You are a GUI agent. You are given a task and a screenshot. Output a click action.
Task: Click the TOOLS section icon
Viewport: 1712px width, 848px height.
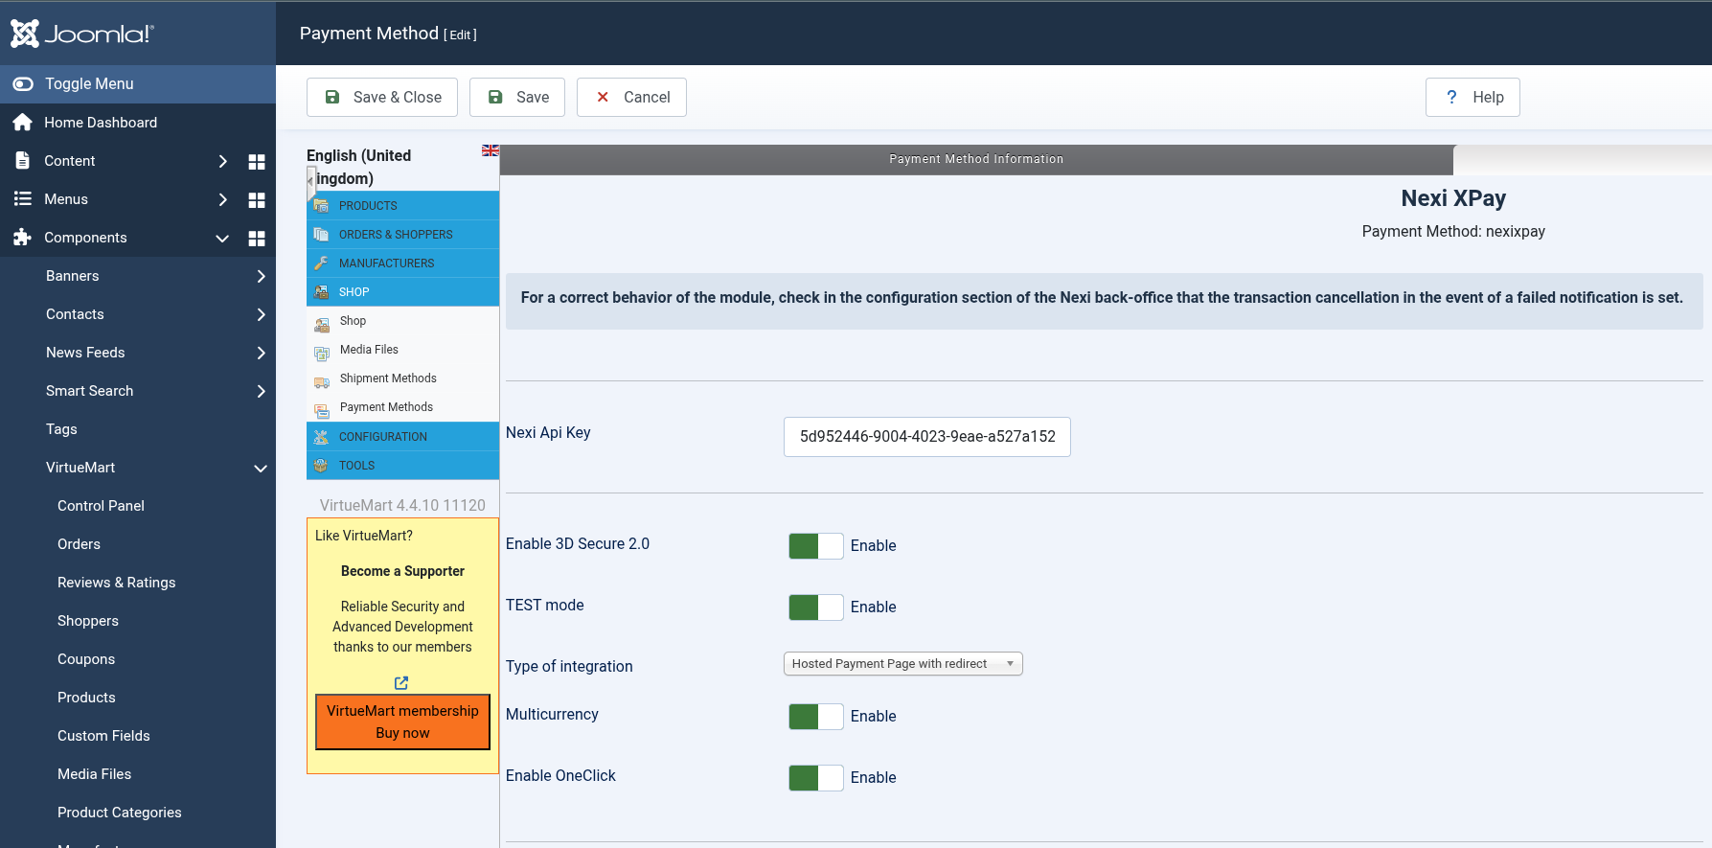[321, 466]
